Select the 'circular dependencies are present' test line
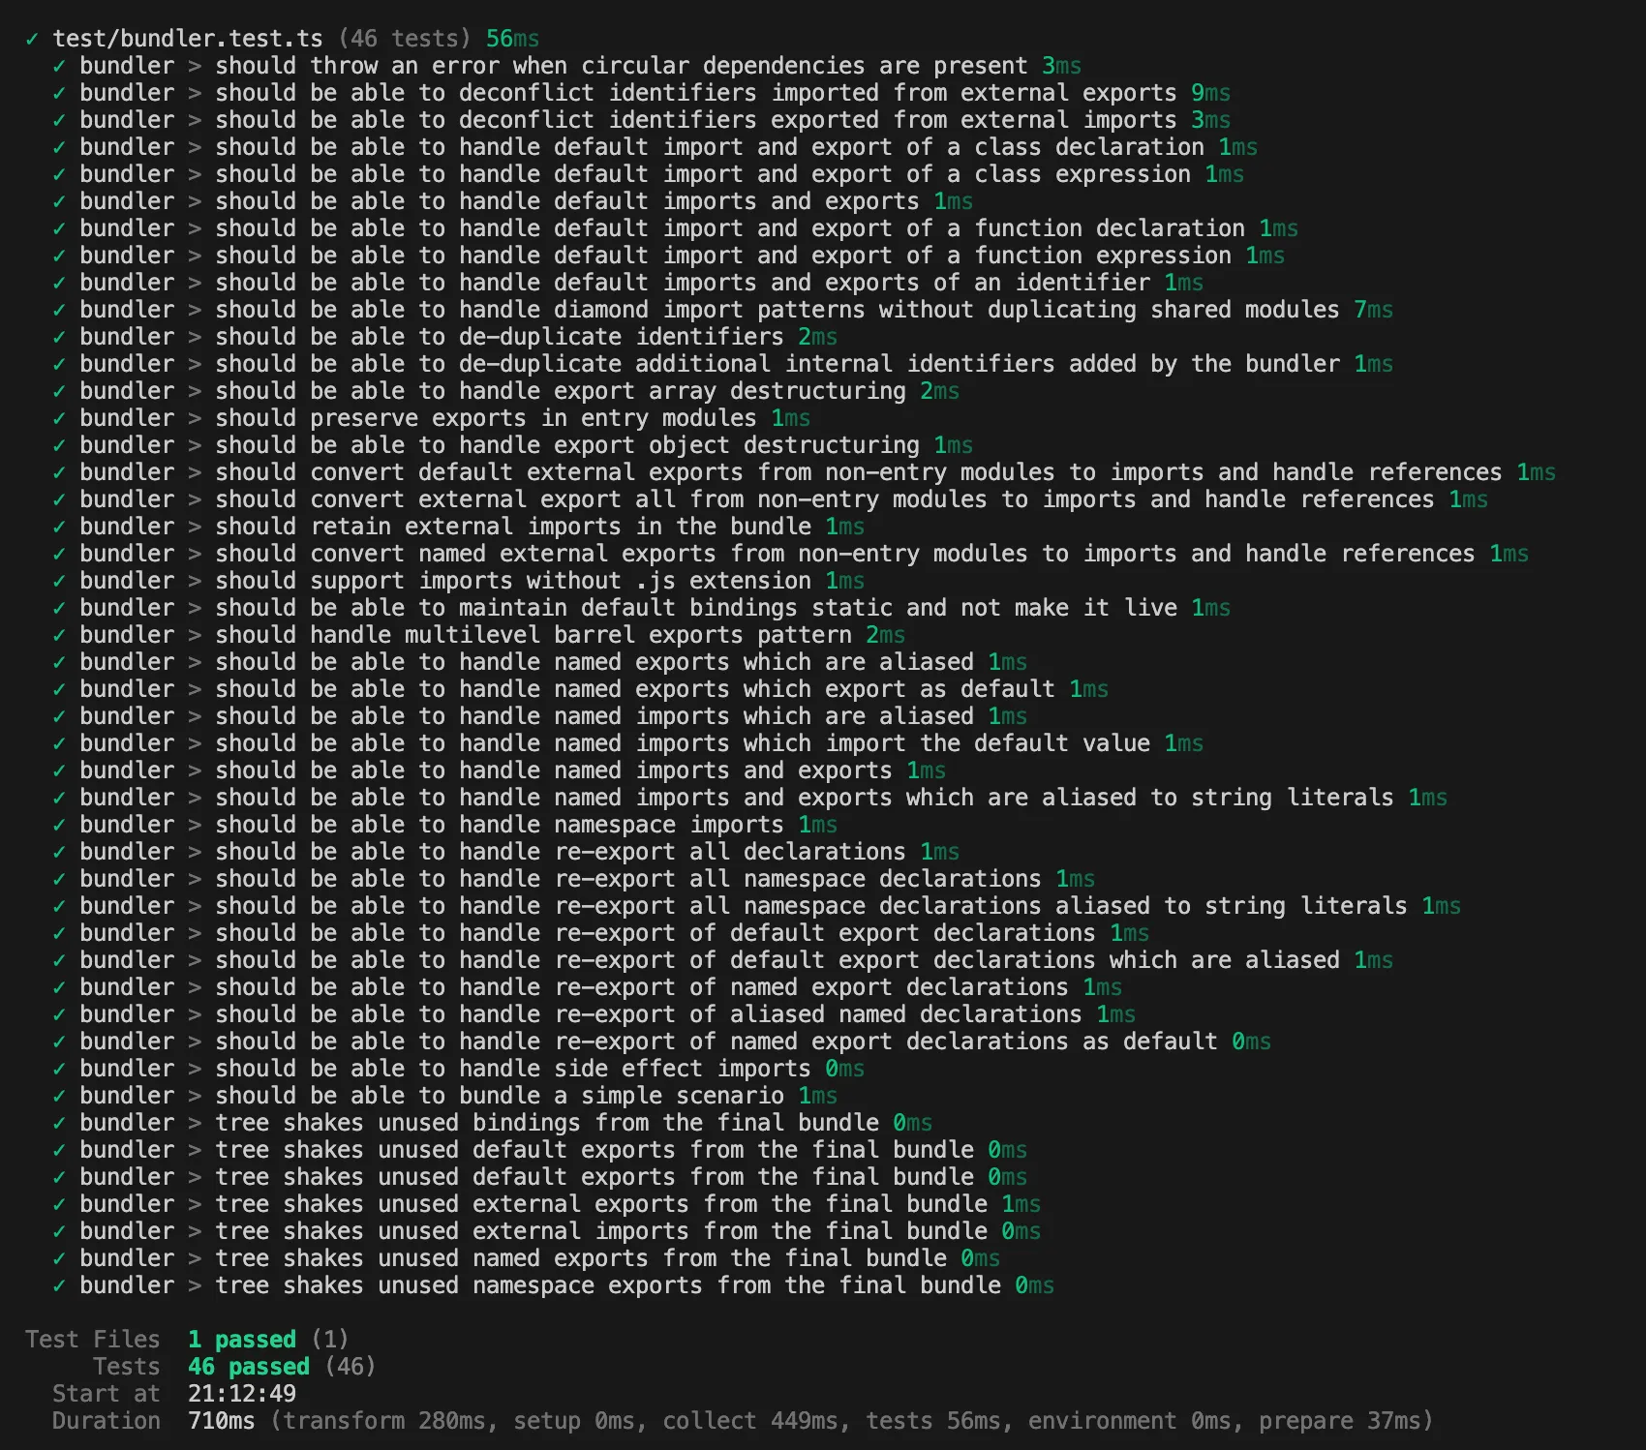 tap(566, 66)
